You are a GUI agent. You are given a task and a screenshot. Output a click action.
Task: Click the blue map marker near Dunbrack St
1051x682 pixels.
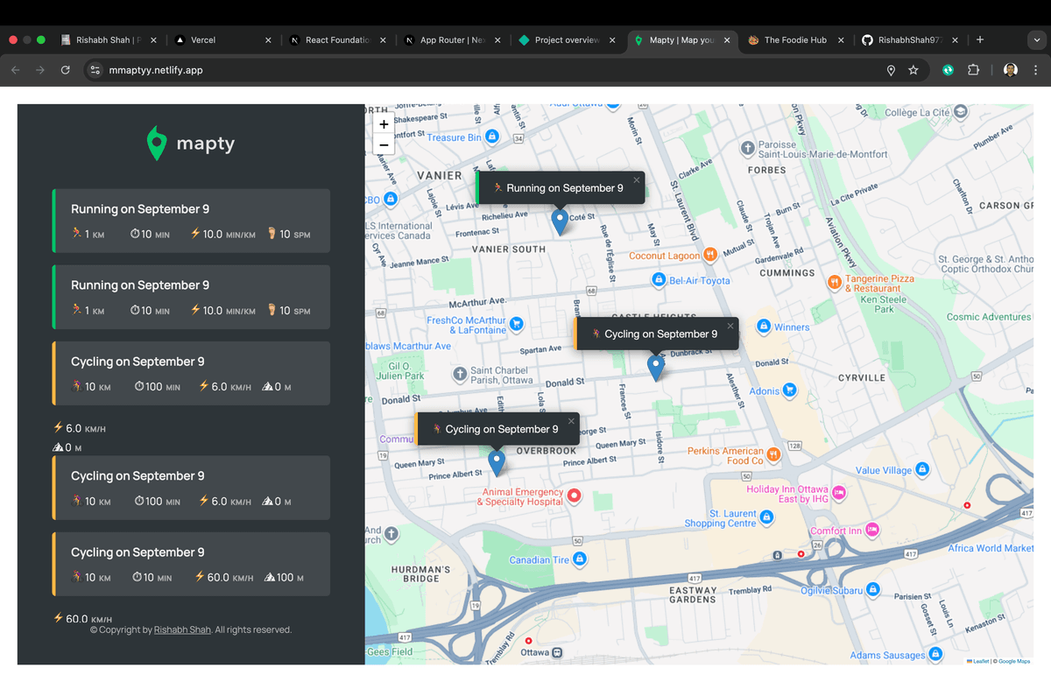(656, 366)
